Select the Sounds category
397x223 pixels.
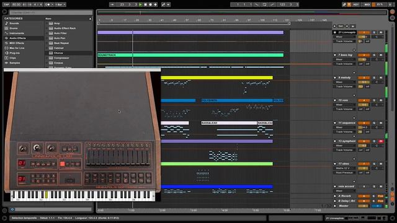(x=14, y=24)
